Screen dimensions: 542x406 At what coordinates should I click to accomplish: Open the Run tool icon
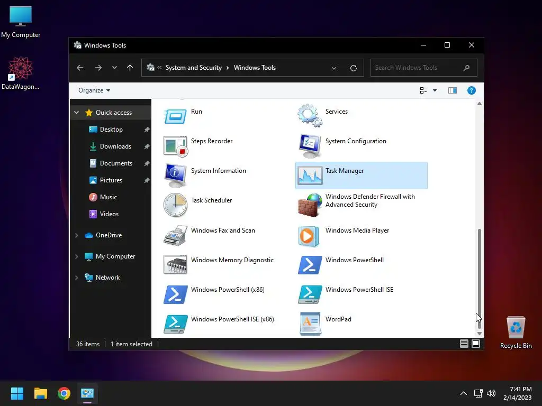click(175, 116)
